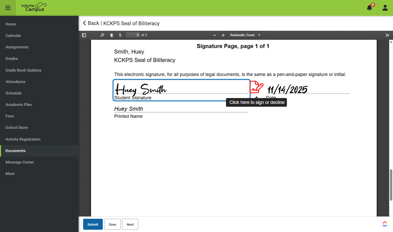The image size is (393, 232).
Task: Open the notifications bell
Action: click(370, 8)
